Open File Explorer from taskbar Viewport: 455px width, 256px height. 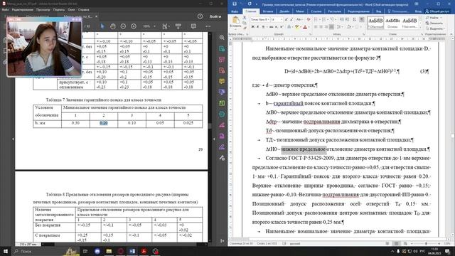tap(109, 251)
